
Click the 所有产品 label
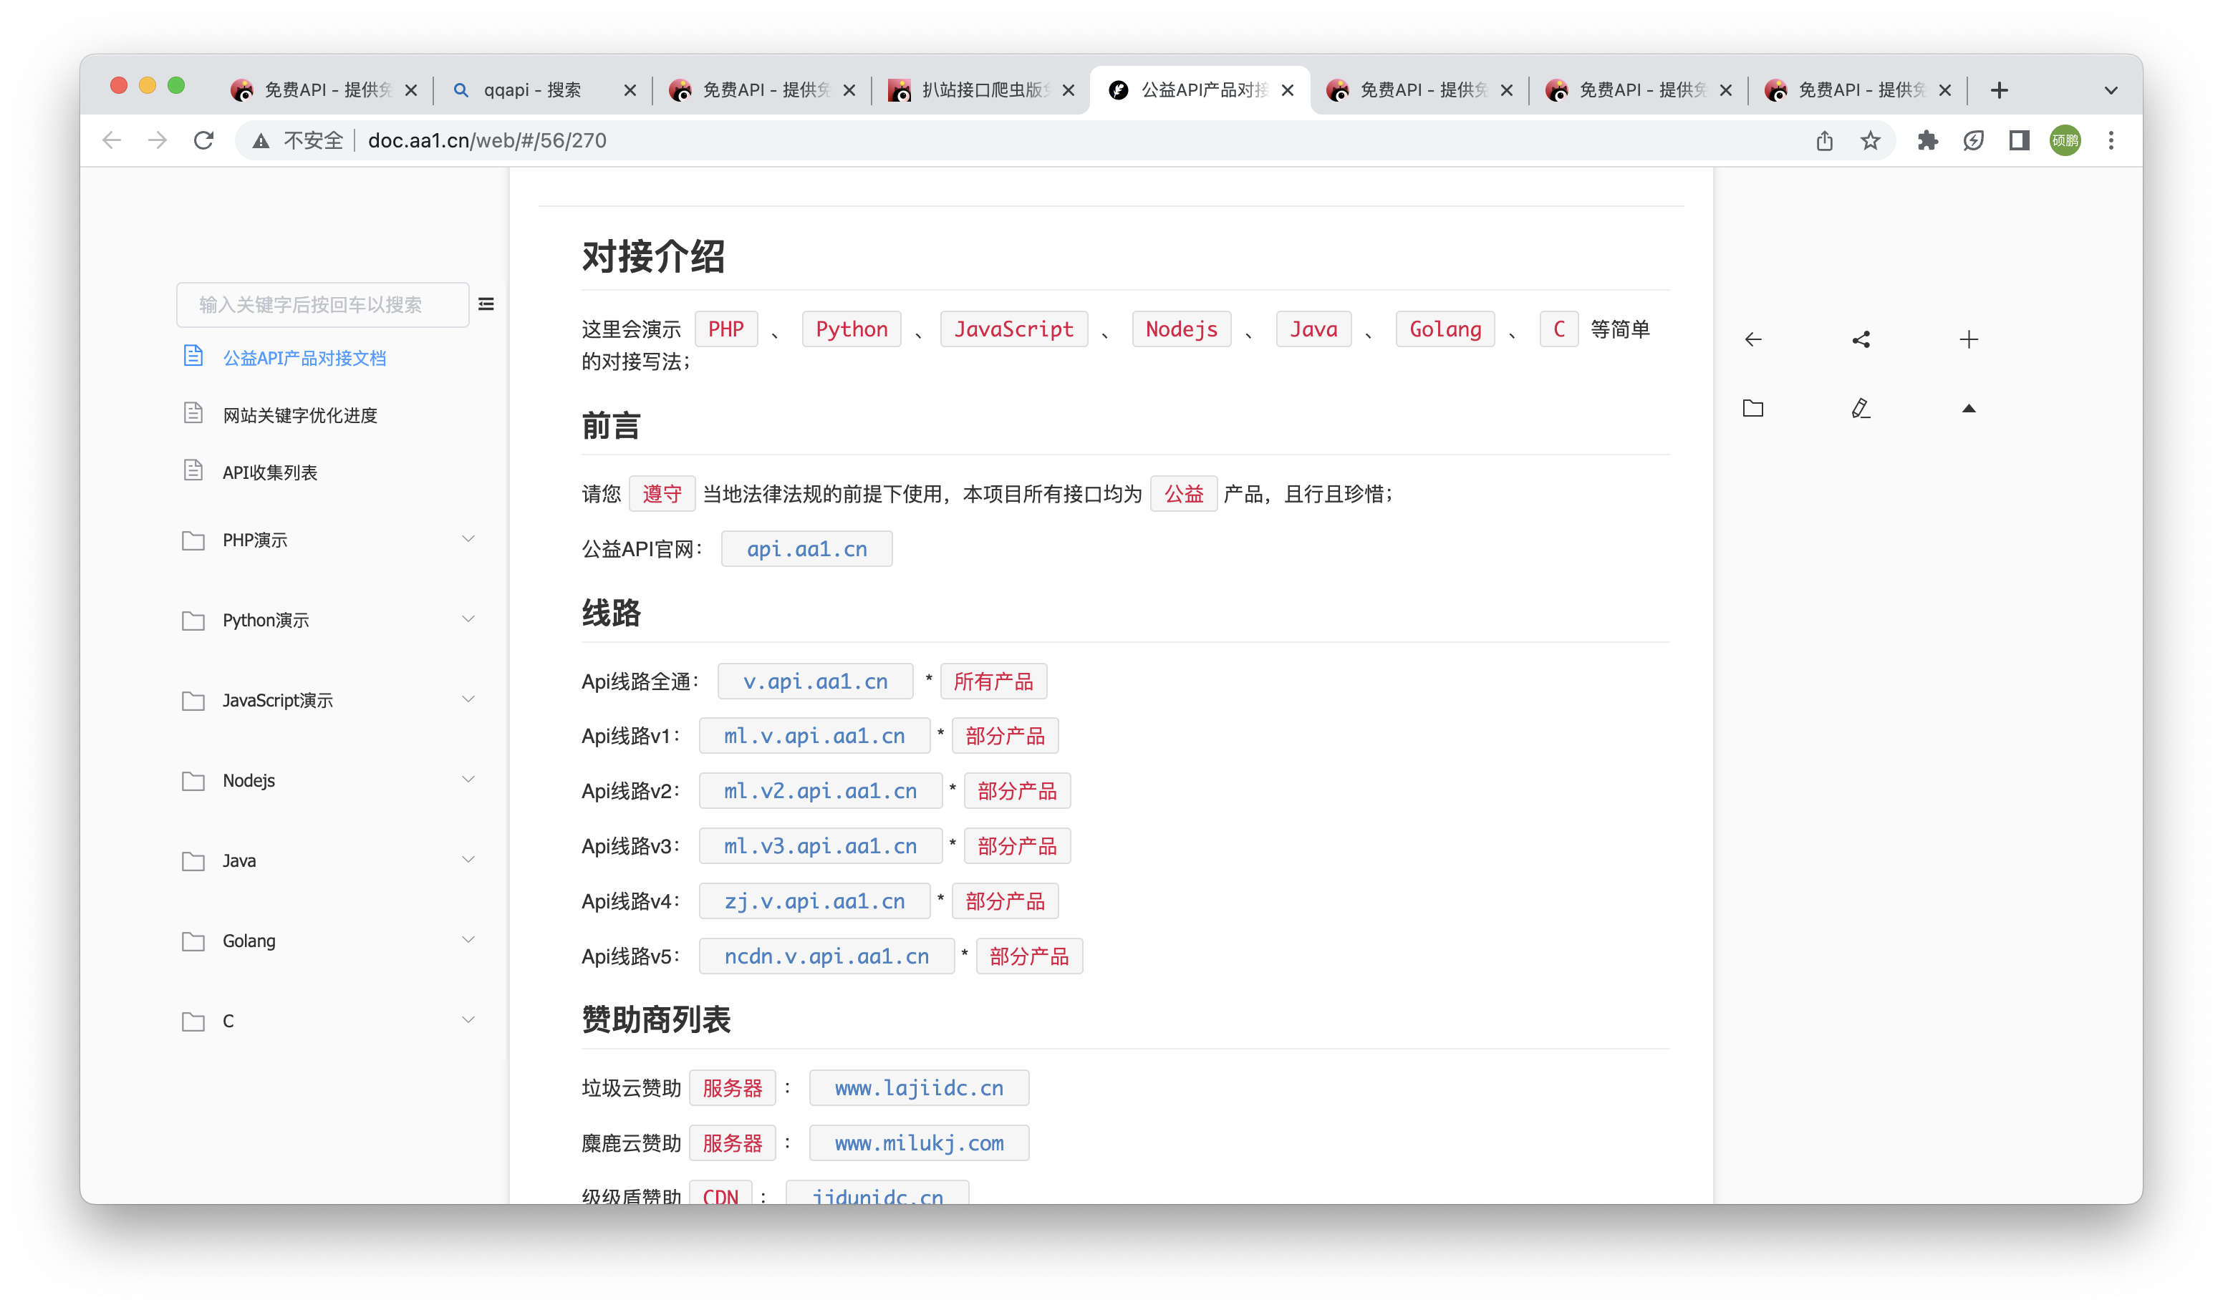coord(993,681)
